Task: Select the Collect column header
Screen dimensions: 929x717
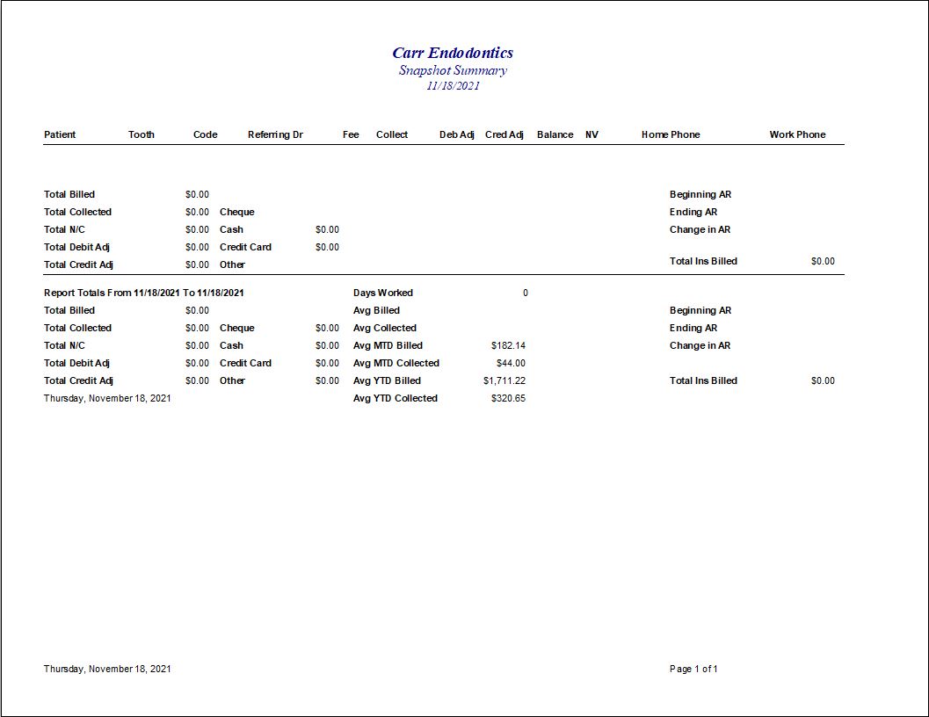Action: click(392, 134)
